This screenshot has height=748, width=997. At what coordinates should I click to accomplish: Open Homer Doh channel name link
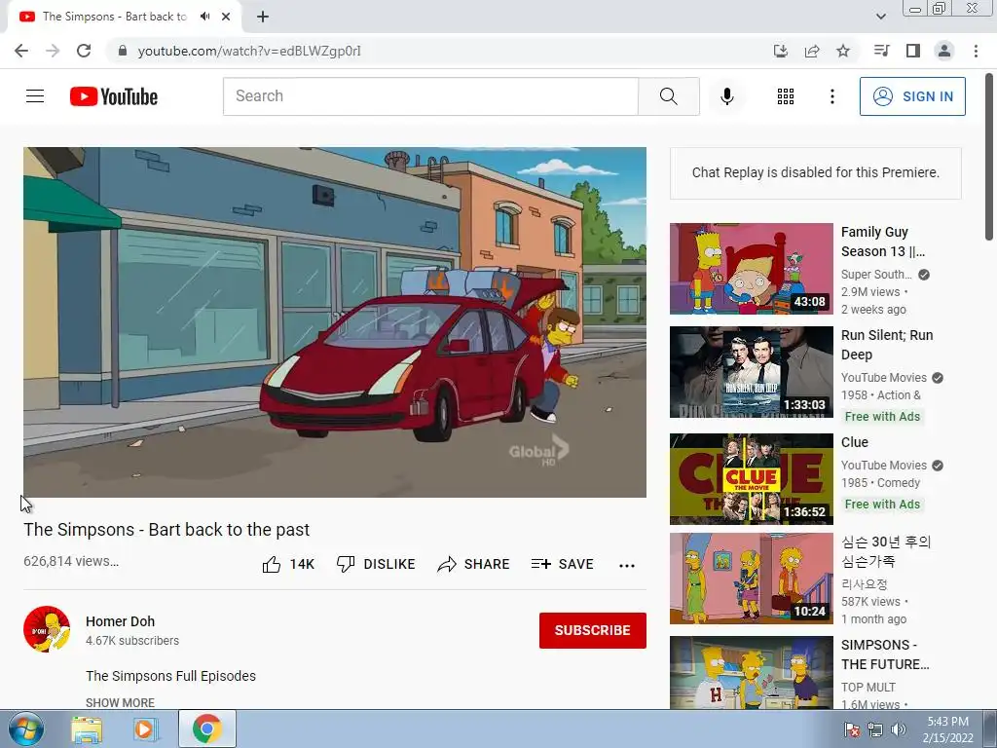pyautogui.click(x=120, y=621)
